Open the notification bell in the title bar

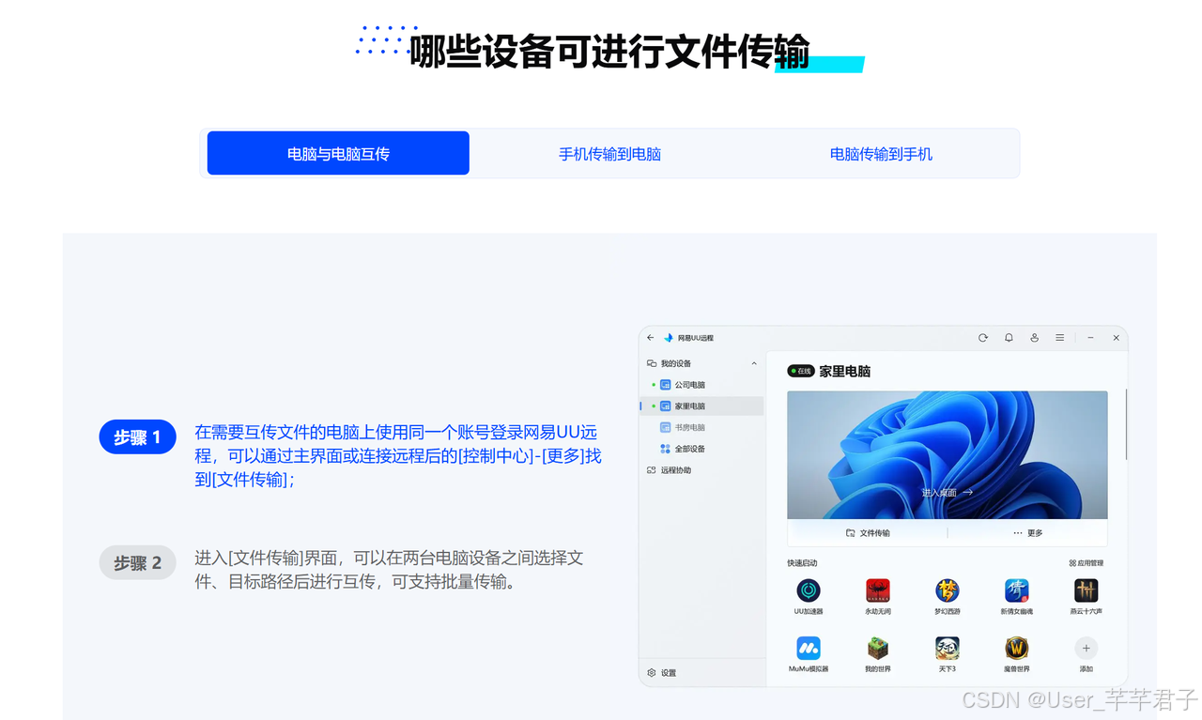click(x=1008, y=337)
